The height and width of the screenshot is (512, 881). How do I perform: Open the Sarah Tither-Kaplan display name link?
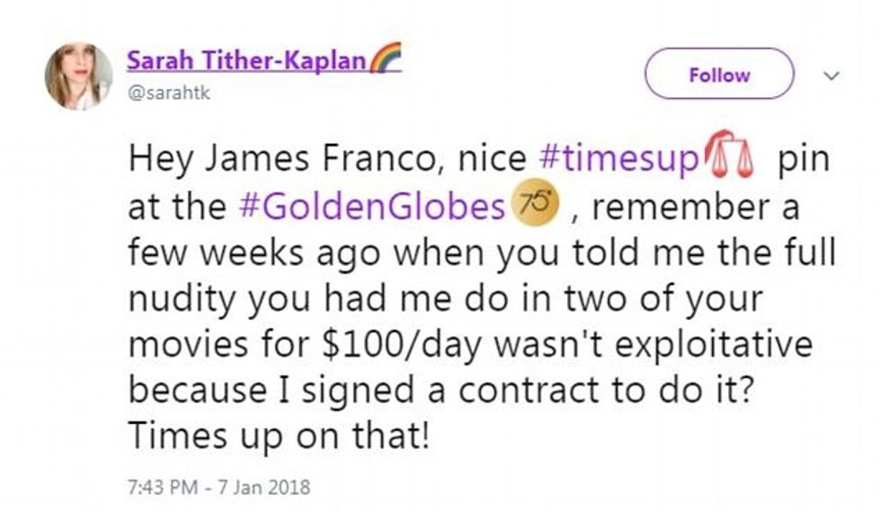(x=246, y=60)
